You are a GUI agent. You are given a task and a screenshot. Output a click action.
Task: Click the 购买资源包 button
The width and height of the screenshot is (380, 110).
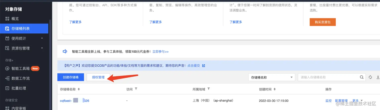tap(323, 22)
